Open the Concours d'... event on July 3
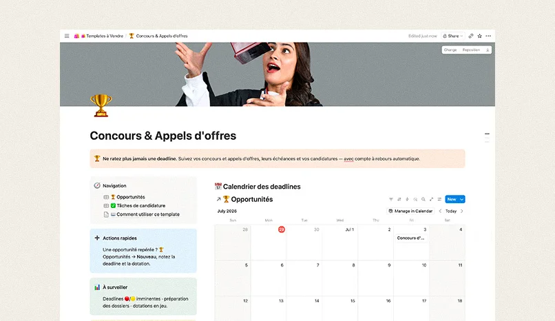 pos(410,238)
